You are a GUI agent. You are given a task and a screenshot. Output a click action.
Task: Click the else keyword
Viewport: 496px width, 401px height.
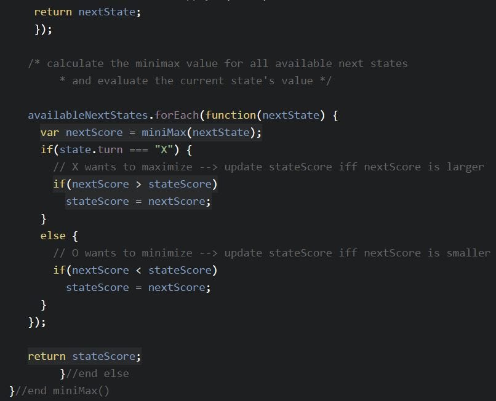[53, 236]
